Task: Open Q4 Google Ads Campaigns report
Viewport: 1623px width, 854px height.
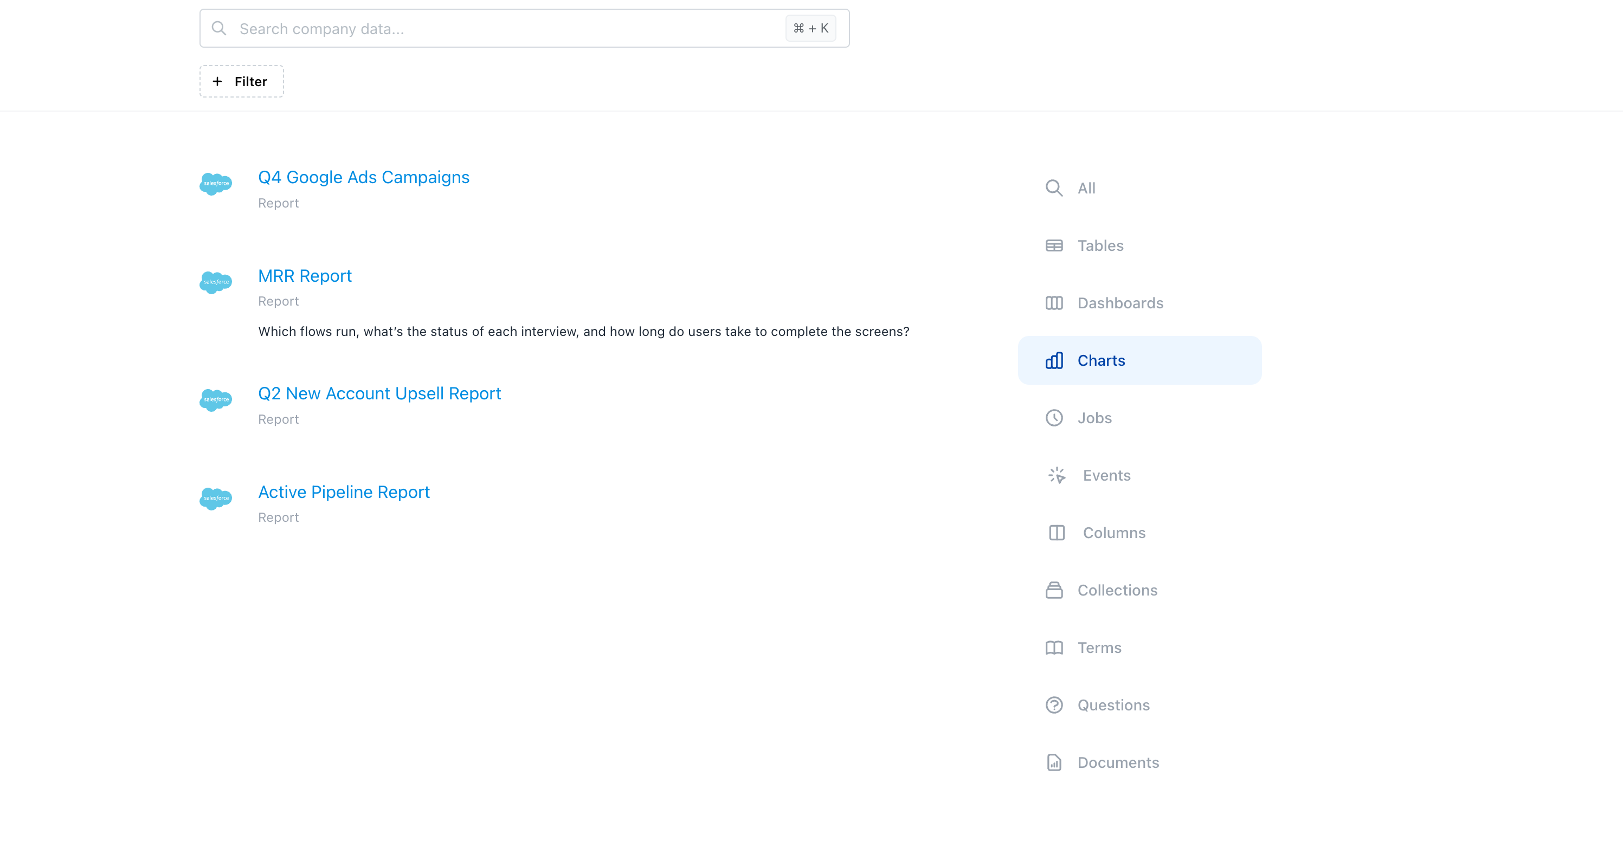Action: tap(364, 178)
